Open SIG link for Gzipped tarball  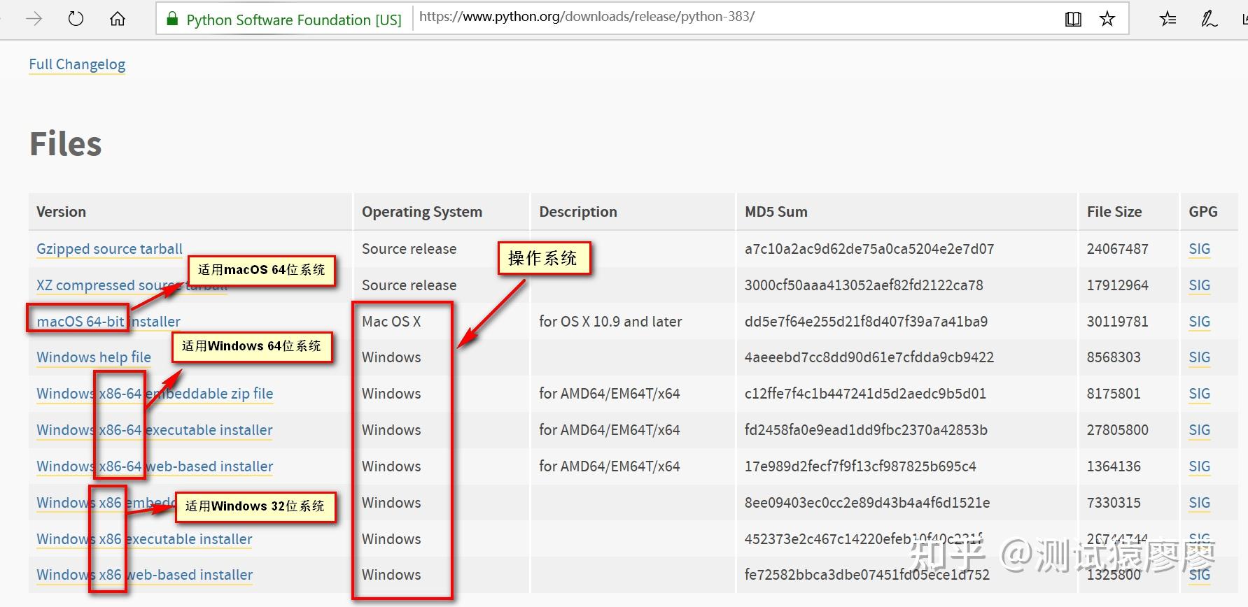click(x=1199, y=249)
